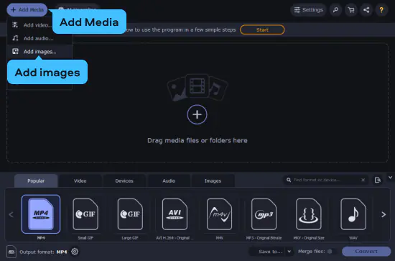Choose the WAV audio format icon
The width and height of the screenshot is (395, 261).
pos(353,214)
